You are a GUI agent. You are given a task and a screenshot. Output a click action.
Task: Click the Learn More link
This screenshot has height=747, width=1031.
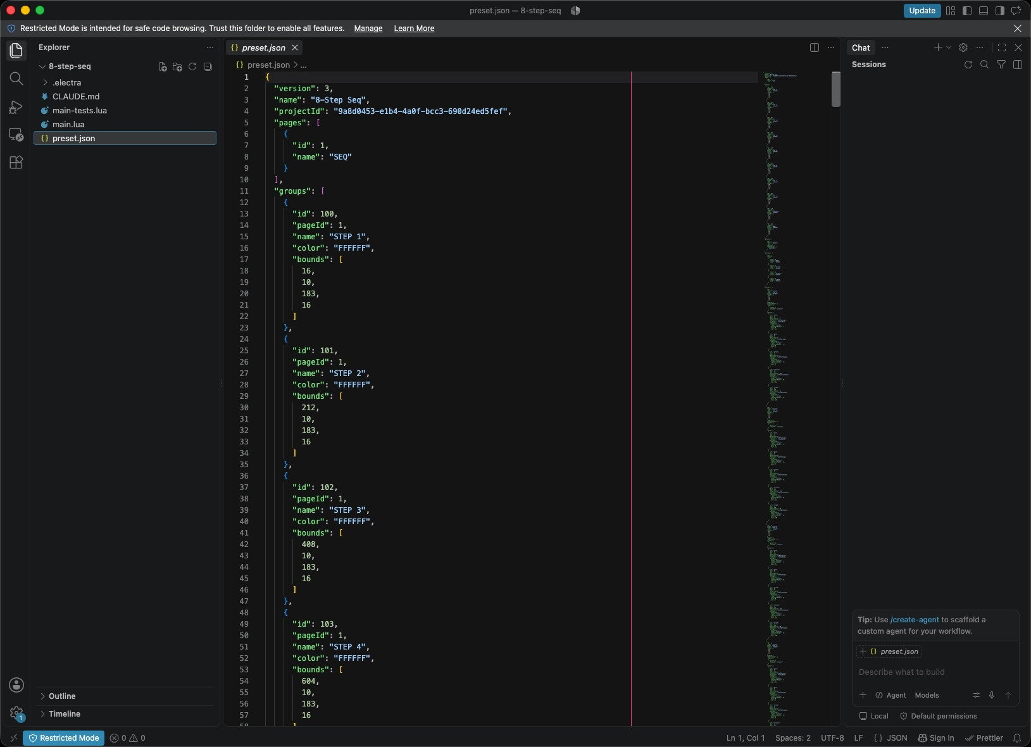[x=414, y=28]
